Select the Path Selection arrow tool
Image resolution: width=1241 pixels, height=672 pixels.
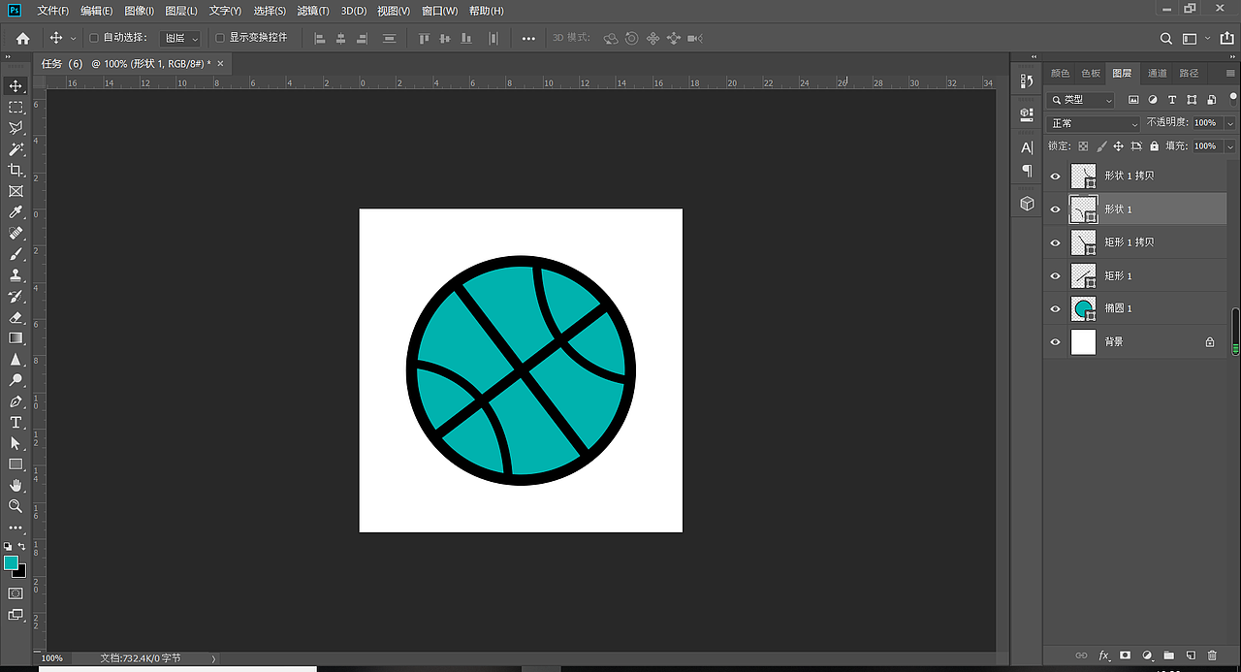[16, 443]
